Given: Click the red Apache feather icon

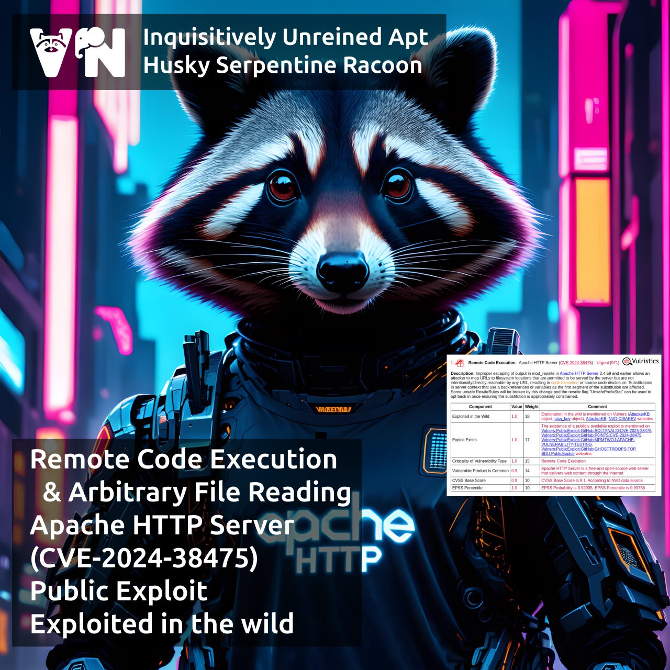Looking at the screenshot, I should pyautogui.click(x=459, y=363).
